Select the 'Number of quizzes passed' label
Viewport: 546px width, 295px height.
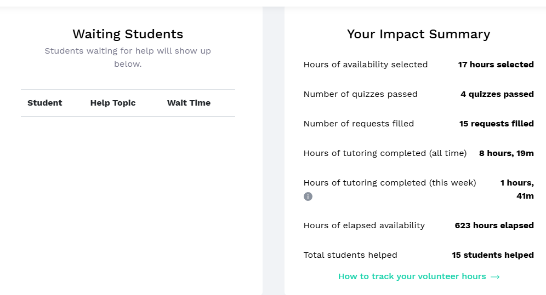point(360,94)
